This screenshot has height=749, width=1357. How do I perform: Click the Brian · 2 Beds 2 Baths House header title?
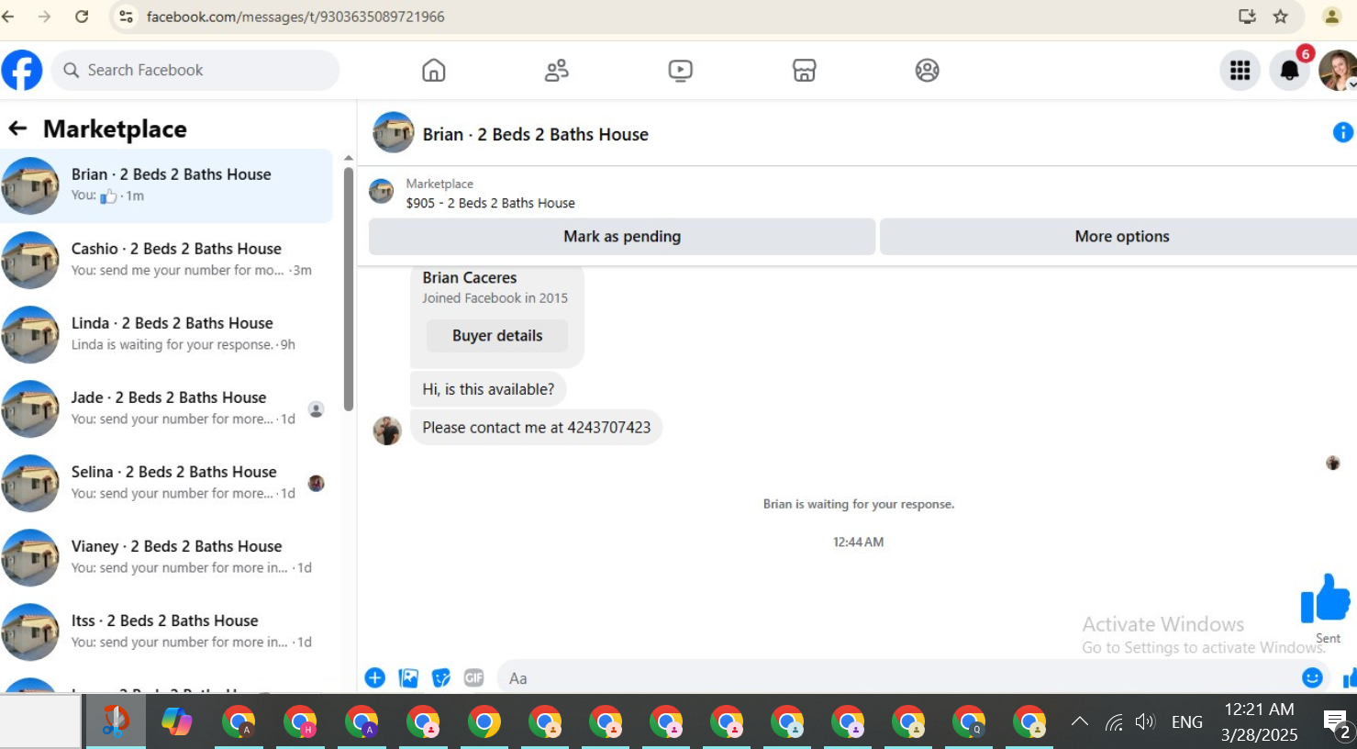[x=536, y=134]
